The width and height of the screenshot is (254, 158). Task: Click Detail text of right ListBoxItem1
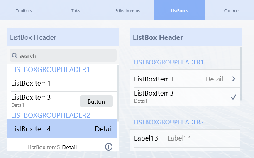point(214,79)
